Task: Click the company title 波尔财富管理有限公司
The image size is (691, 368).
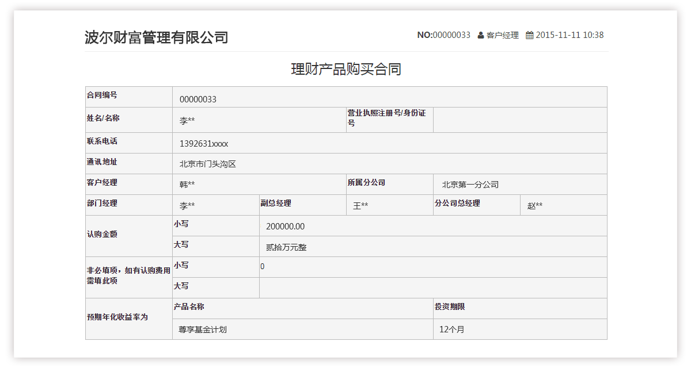Action: pyautogui.click(x=157, y=37)
